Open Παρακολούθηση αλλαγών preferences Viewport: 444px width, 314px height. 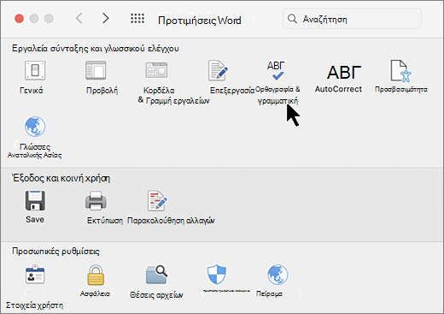point(157,201)
